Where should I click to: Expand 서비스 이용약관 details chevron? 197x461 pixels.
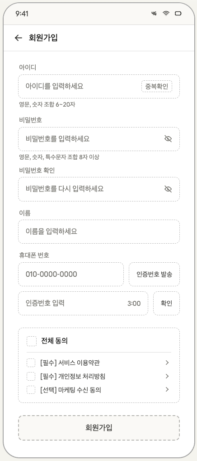point(167,363)
